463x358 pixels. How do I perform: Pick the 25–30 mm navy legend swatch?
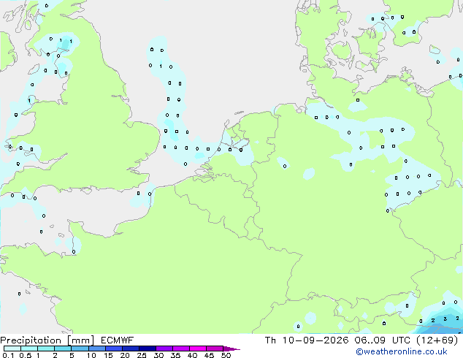point(147,349)
